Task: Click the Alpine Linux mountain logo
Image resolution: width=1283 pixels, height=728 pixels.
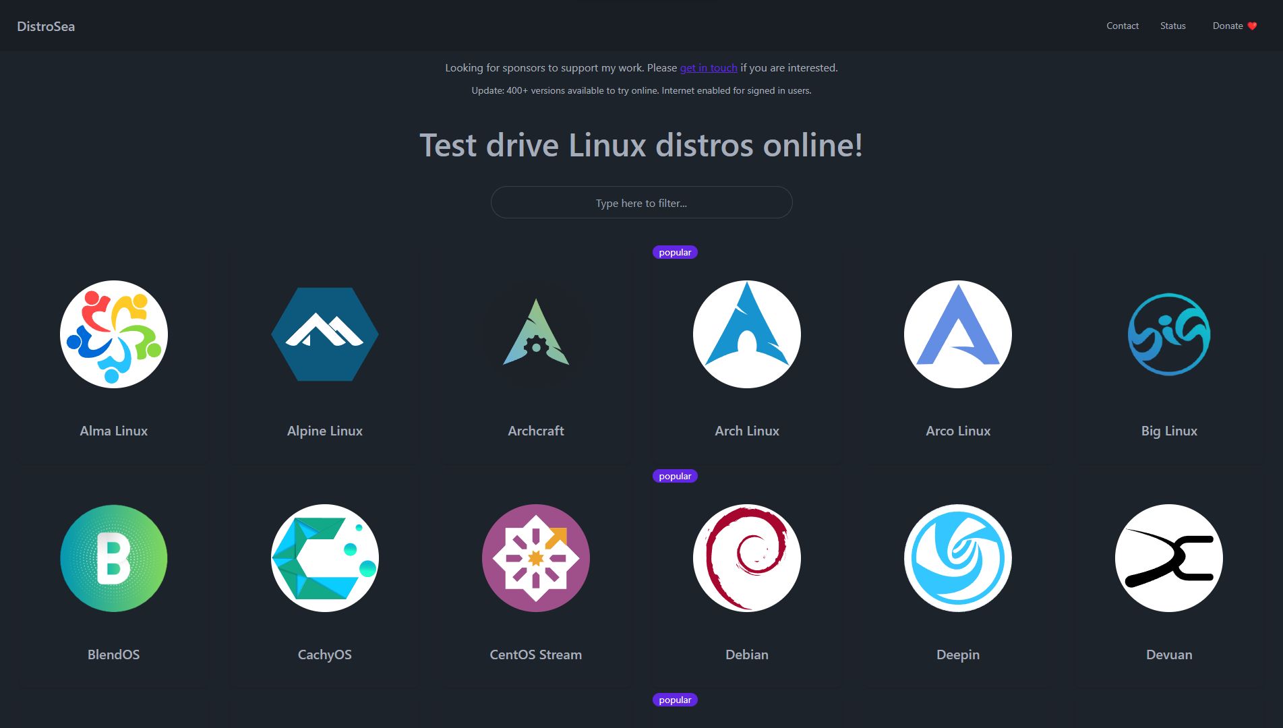Action: tap(324, 334)
